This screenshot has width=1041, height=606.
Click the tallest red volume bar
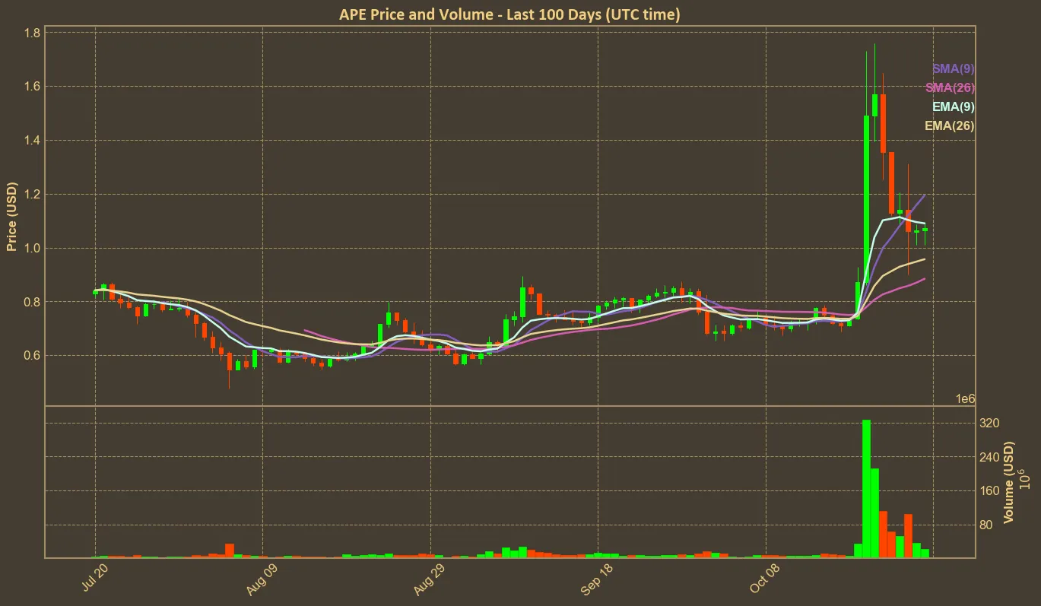(x=883, y=535)
